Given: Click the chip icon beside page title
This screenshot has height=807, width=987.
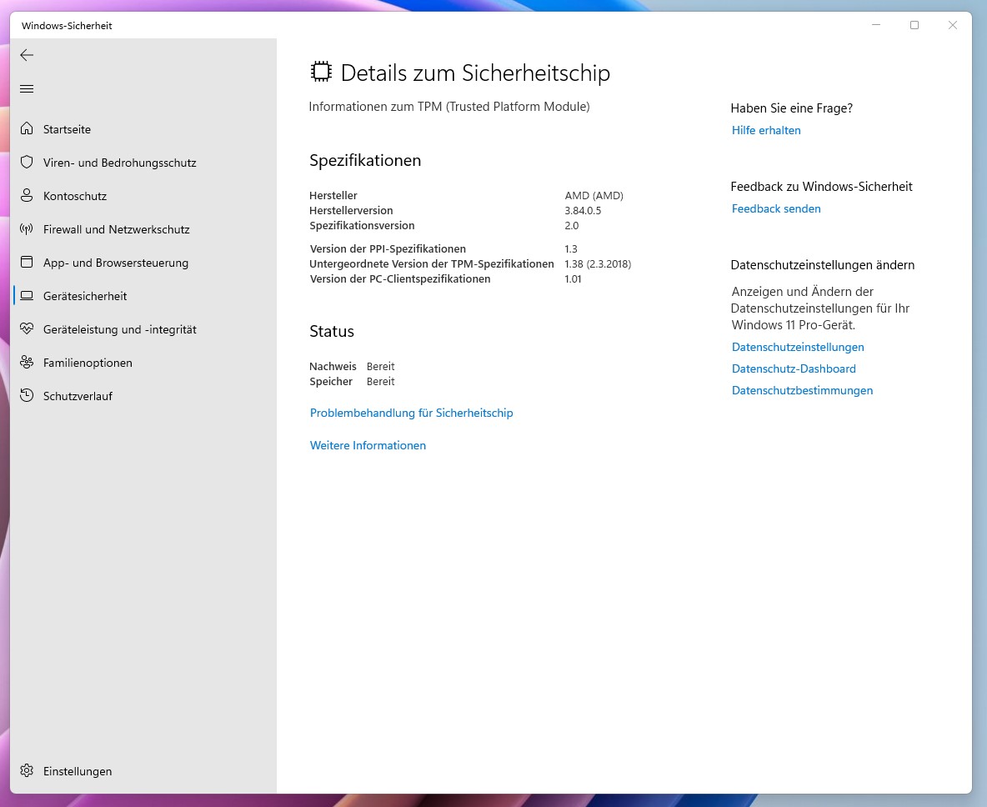Looking at the screenshot, I should 321,72.
